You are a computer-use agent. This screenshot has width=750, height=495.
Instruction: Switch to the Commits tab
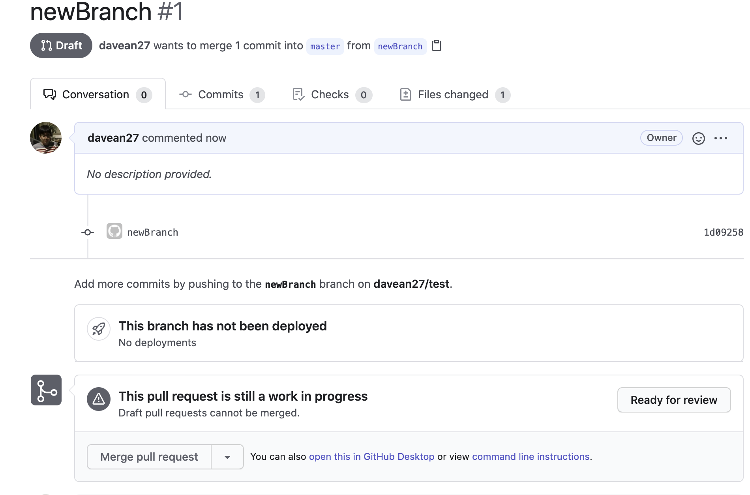point(222,94)
